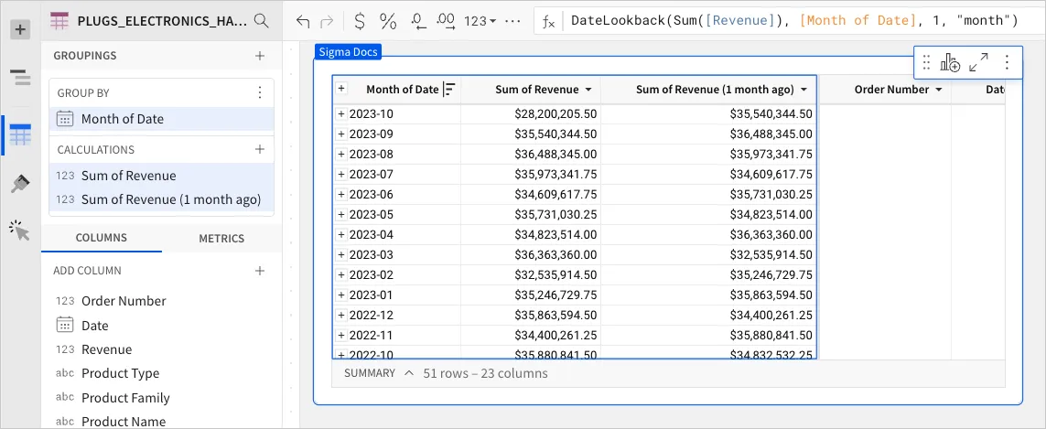The height and width of the screenshot is (429, 1046).
Task: Toggle expand all groups plus in header
Action: point(340,88)
